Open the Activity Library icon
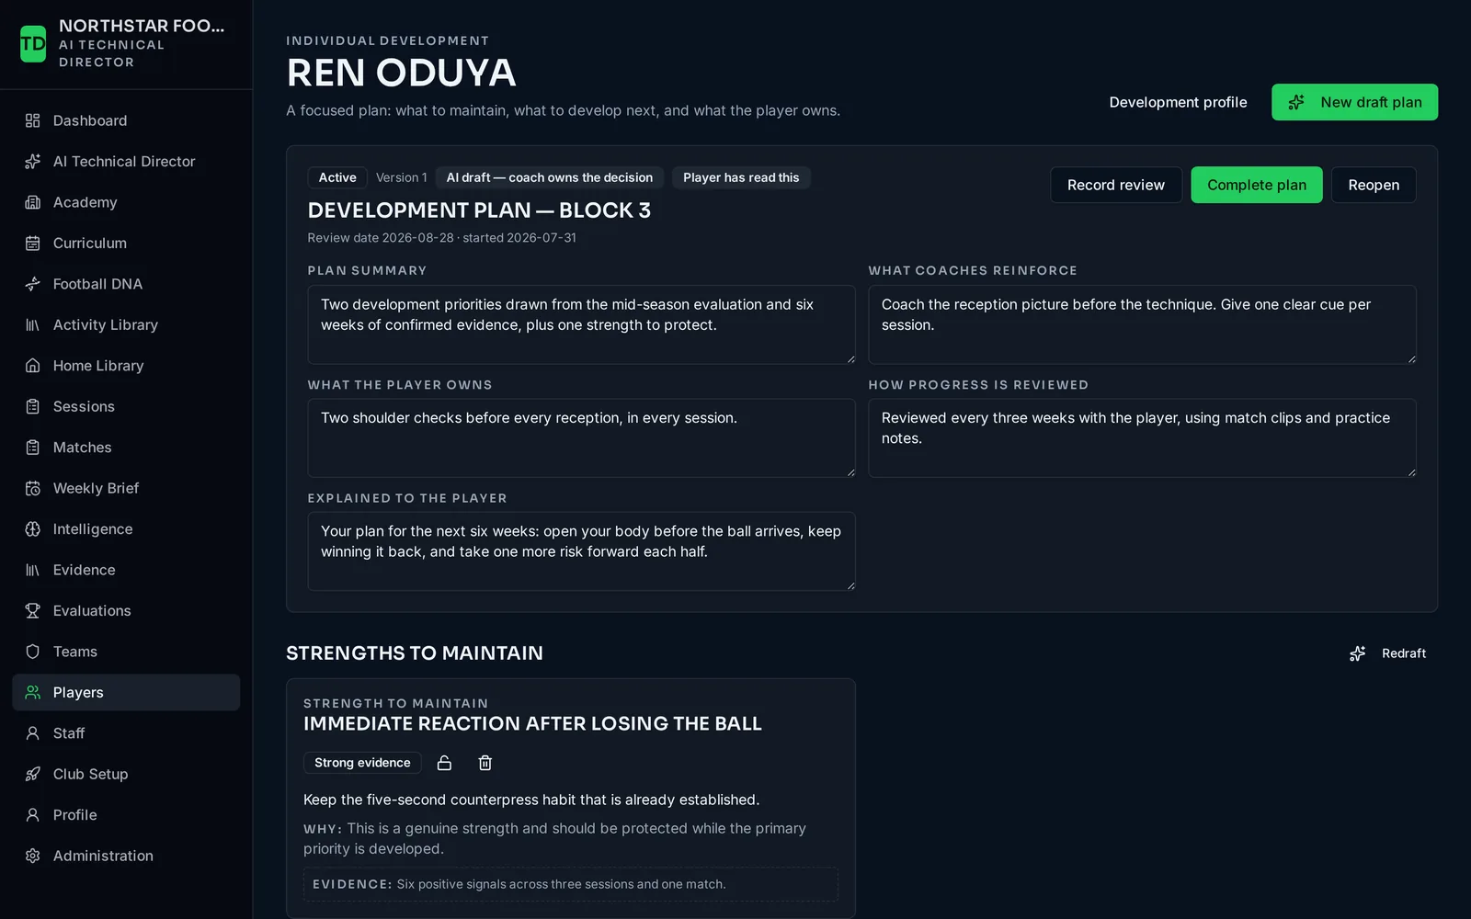Image resolution: width=1471 pixels, height=919 pixels. [x=33, y=324]
